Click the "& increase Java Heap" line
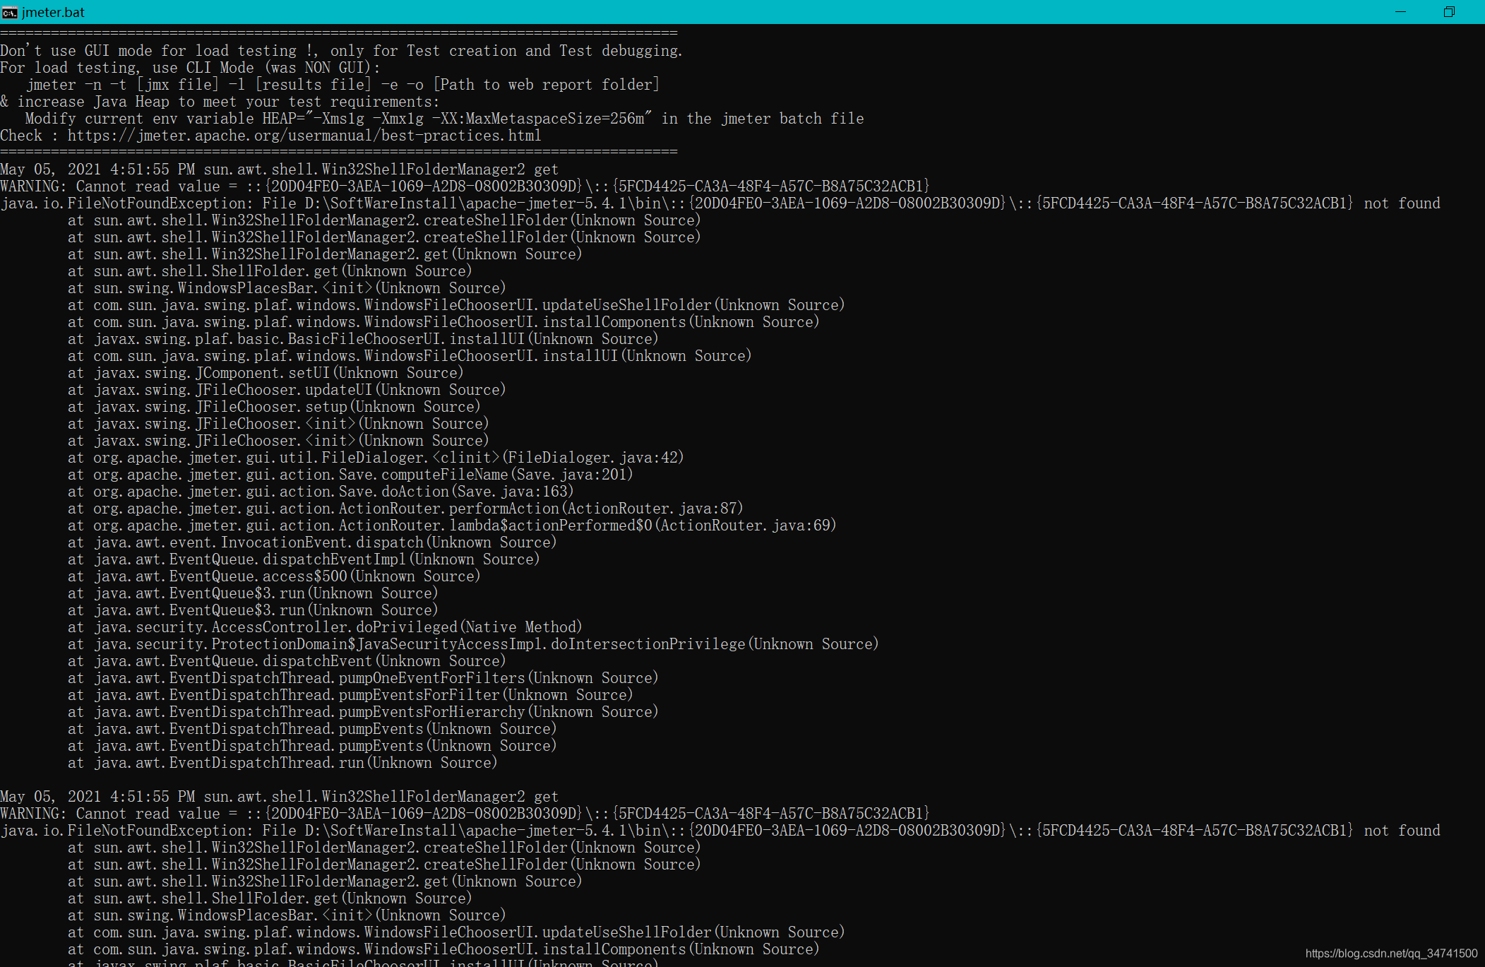1485x967 pixels. coord(220,102)
